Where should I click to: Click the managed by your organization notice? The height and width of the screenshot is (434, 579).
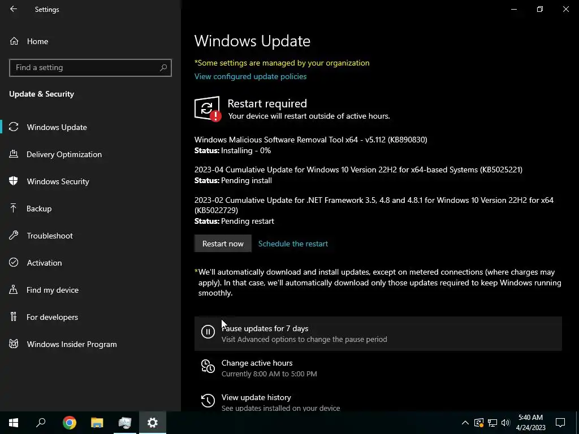[x=282, y=63]
